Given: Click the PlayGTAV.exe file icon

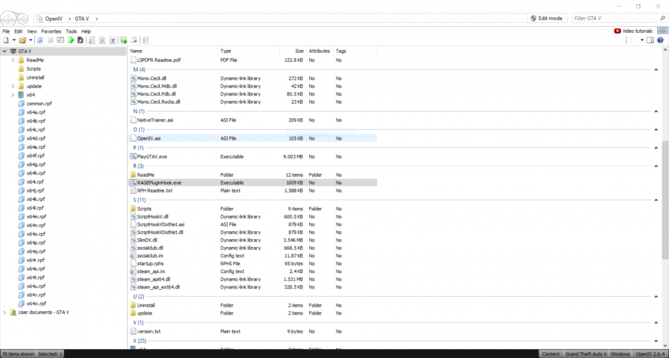Looking at the screenshot, I should point(132,156).
